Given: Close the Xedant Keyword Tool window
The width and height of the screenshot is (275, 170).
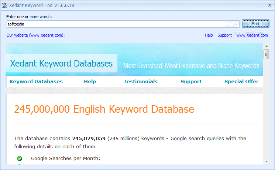Looking at the screenshot, I should click(x=269, y=5).
